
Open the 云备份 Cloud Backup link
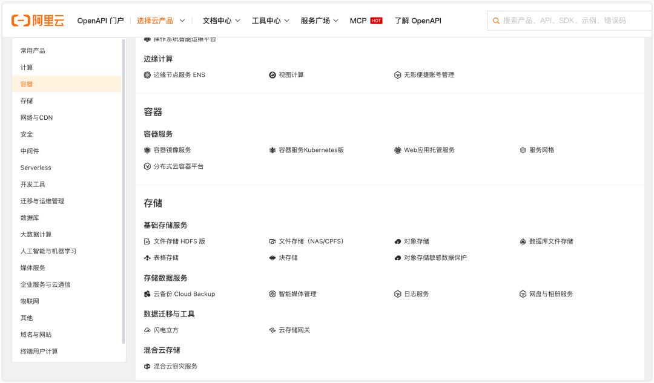pos(184,294)
